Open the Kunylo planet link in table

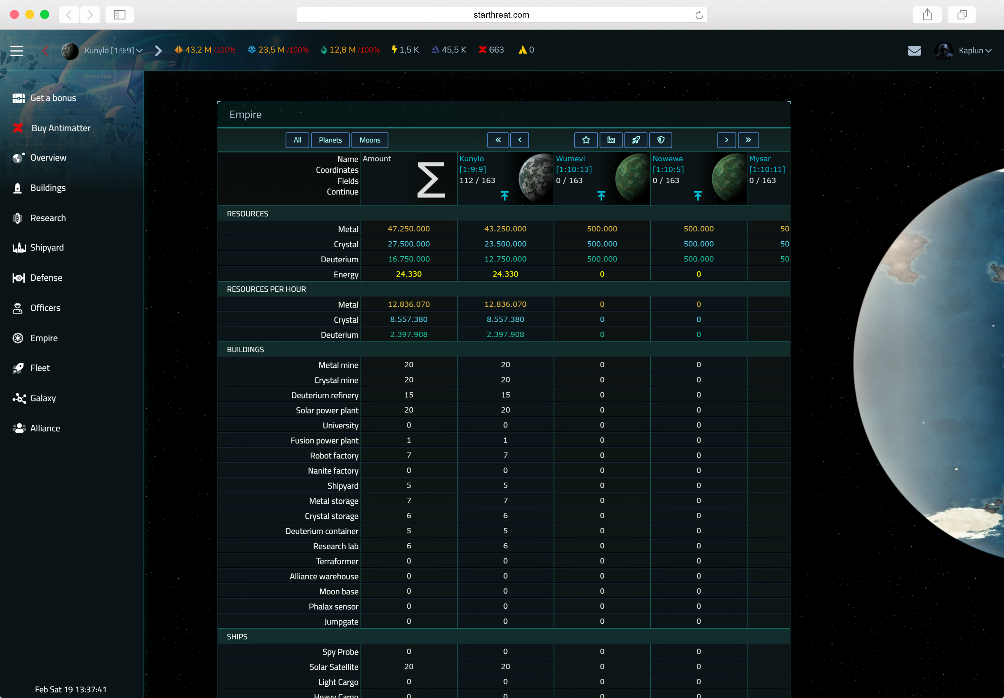tap(471, 159)
